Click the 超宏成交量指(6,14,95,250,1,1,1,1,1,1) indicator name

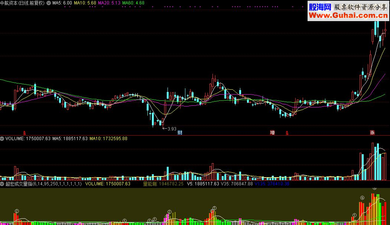tap(43, 184)
